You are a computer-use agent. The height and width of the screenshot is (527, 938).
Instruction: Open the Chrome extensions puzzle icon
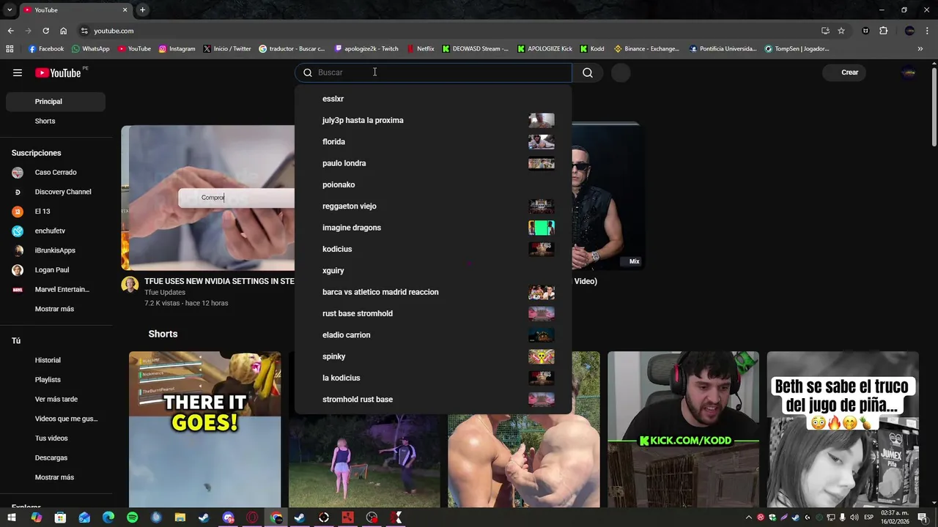coord(883,31)
